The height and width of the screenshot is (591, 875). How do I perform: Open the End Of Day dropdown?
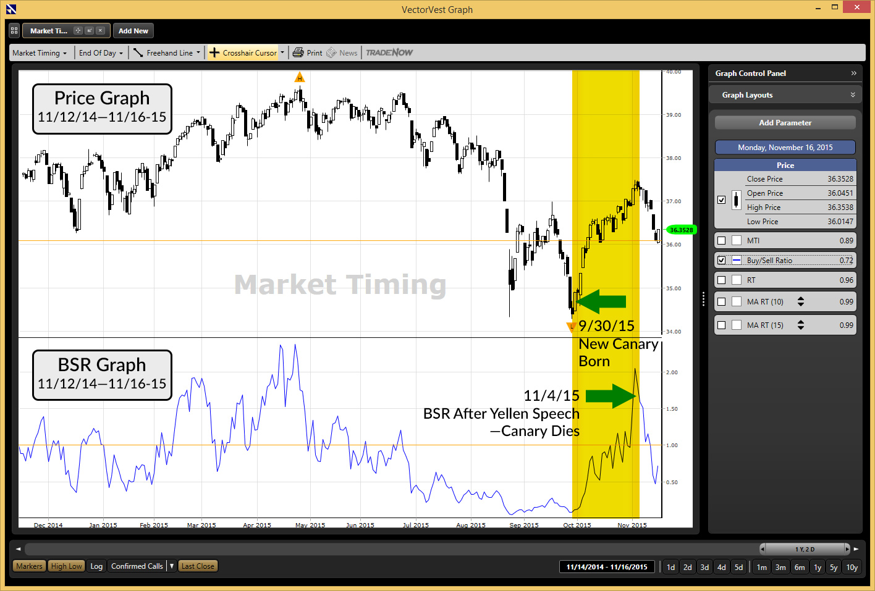(101, 53)
